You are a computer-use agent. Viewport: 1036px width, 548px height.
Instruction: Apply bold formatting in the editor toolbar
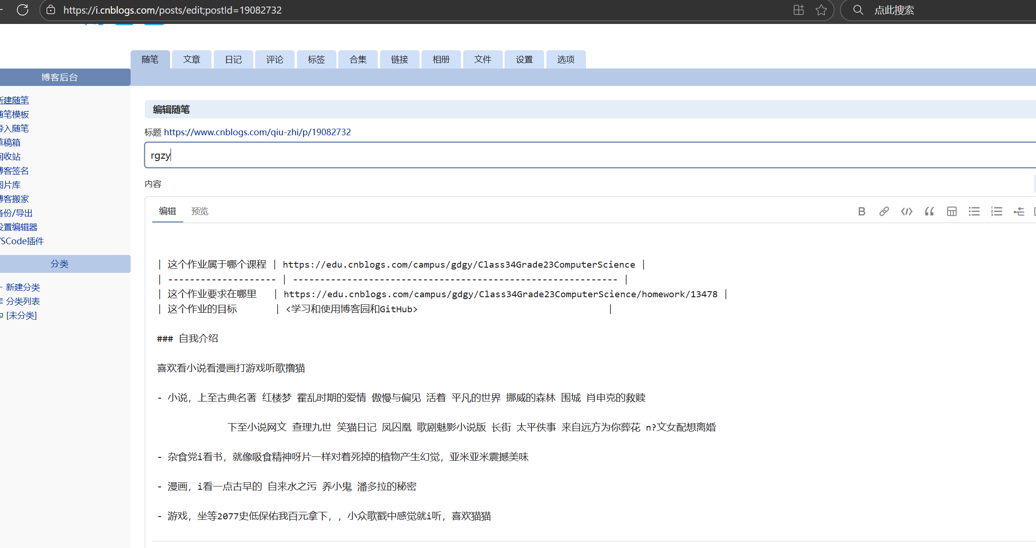click(861, 211)
